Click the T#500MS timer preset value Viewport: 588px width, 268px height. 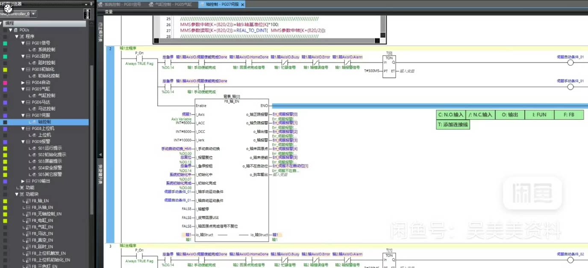pos(372,71)
